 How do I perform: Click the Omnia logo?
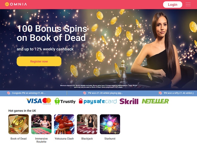[16, 4]
